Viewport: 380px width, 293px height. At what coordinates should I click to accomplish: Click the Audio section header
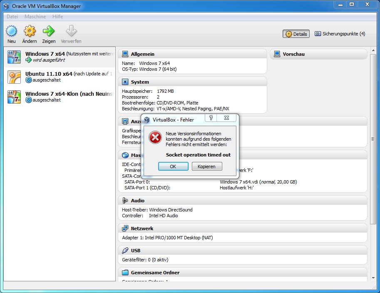pyautogui.click(x=243, y=201)
